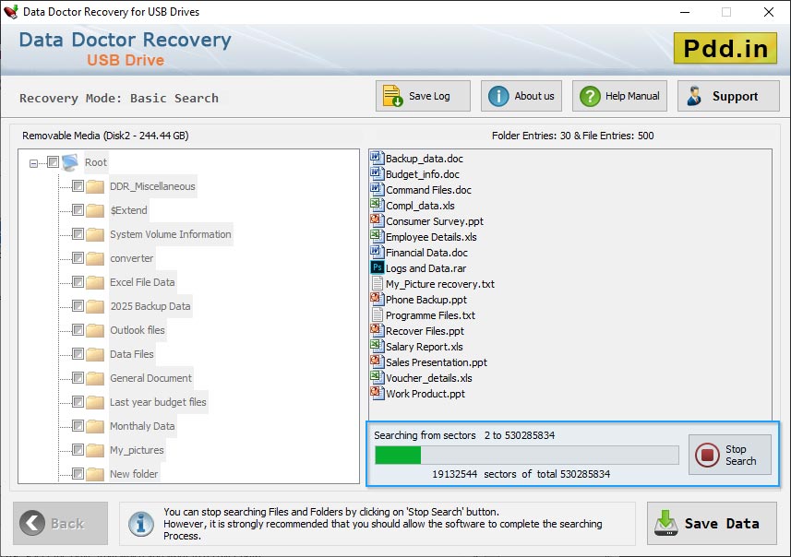Check the converter folder checkbox

(78, 258)
